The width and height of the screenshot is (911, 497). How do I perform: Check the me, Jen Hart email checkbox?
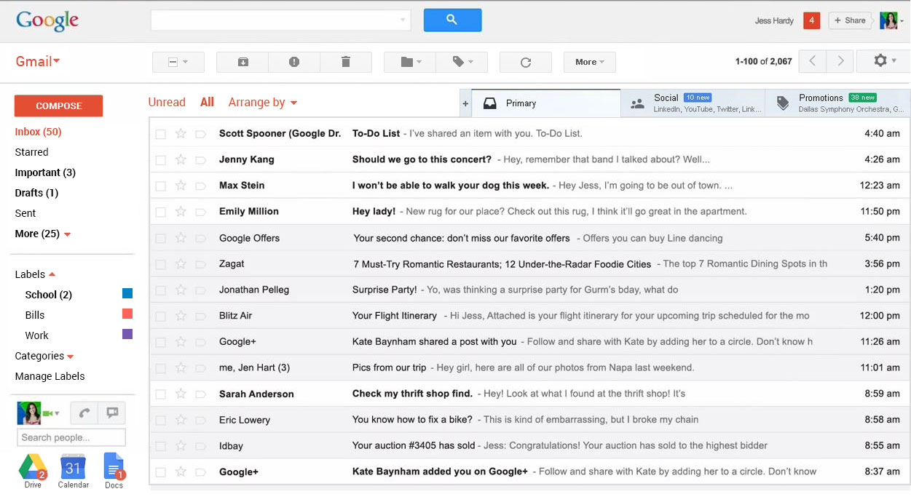tap(160, 367)
